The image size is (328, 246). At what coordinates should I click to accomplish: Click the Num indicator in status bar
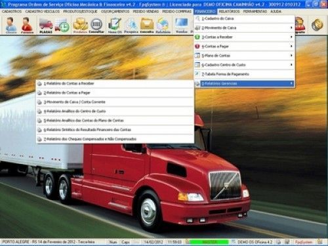tap(113, 242)
